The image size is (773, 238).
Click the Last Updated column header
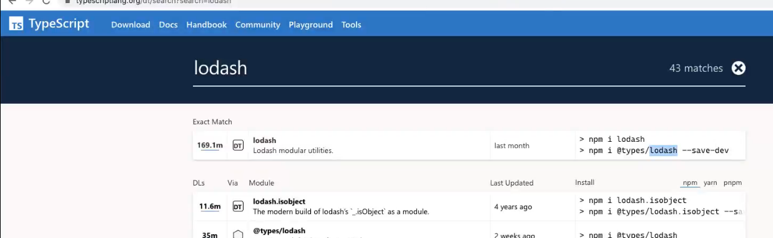point(511,183)
